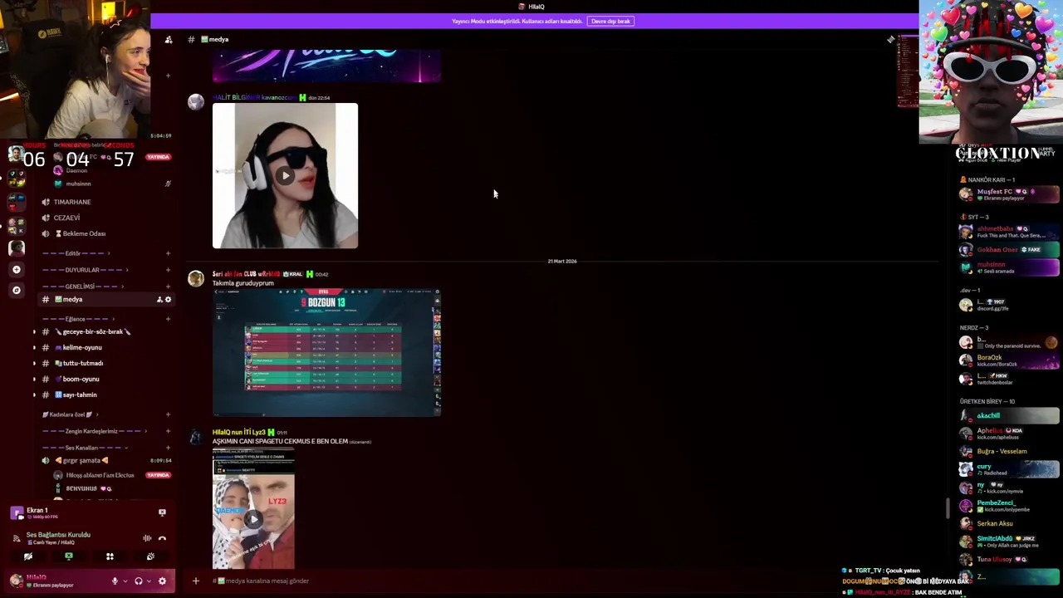The height and width of the screenshot is (598, 1063).
Task: Expand the Kadınlara özel category
Action: (71, 414)
